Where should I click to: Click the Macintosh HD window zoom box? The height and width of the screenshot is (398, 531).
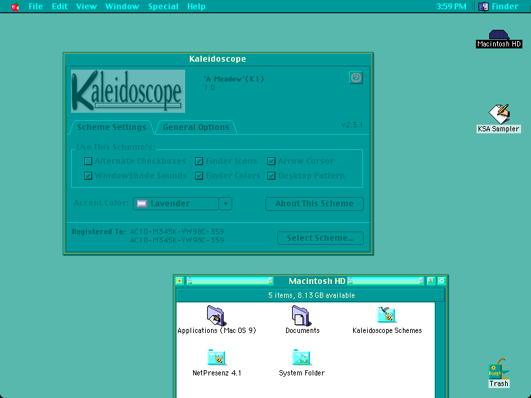(x=431, y=281)
